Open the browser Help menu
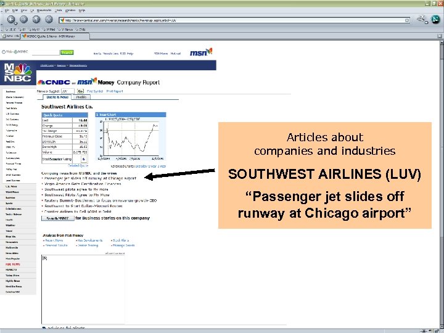 coord(82,10)
